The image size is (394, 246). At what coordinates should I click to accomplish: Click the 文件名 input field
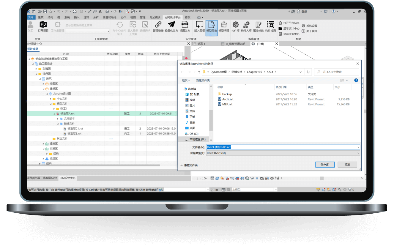283,147
